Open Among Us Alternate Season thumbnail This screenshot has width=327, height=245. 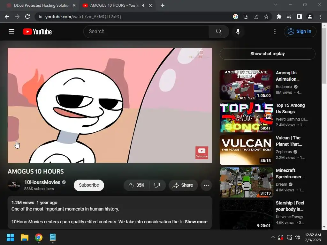pyautogui.click(x=246, y=85)
